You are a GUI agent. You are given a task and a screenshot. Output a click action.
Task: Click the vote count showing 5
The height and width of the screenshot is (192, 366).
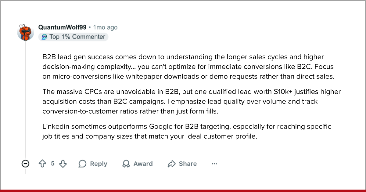tap(52, 164)
